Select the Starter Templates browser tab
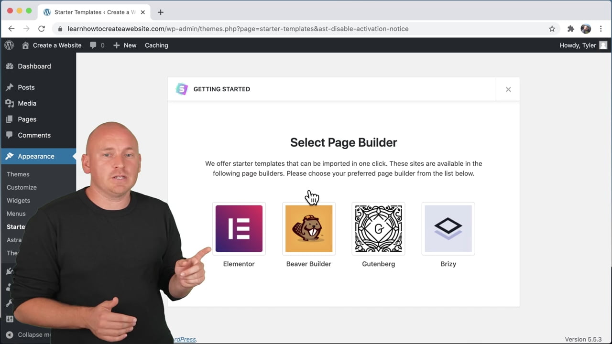The image size is (612, 344). 94,12
